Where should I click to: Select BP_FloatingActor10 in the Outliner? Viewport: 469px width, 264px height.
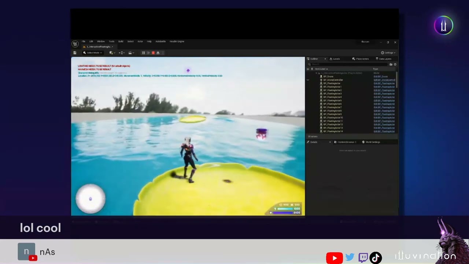tap(333, 118)
